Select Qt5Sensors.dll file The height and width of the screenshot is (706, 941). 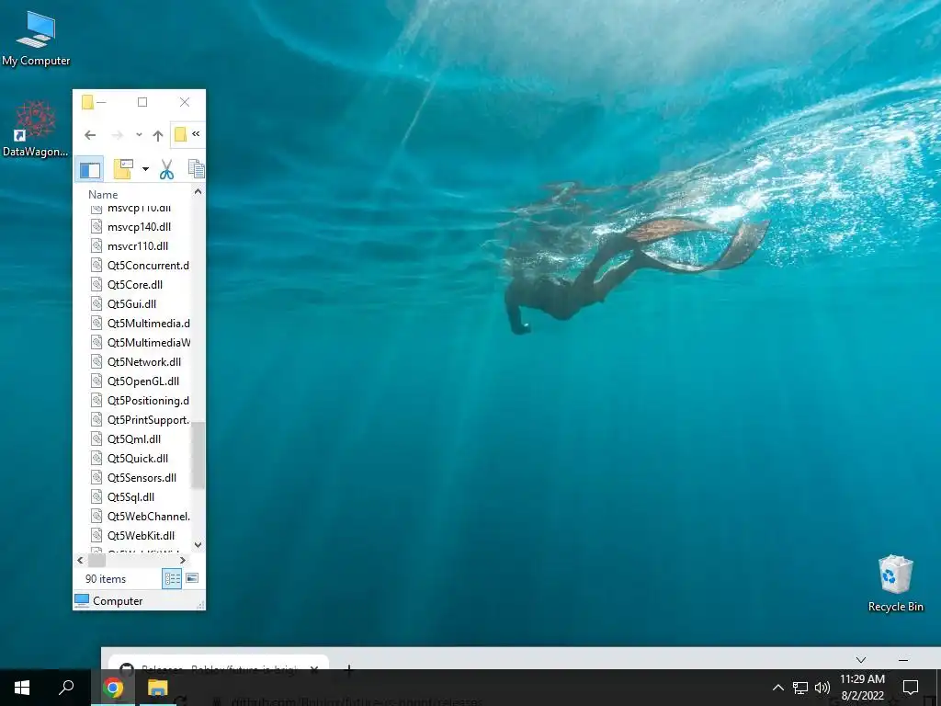[x=142, y=478]
